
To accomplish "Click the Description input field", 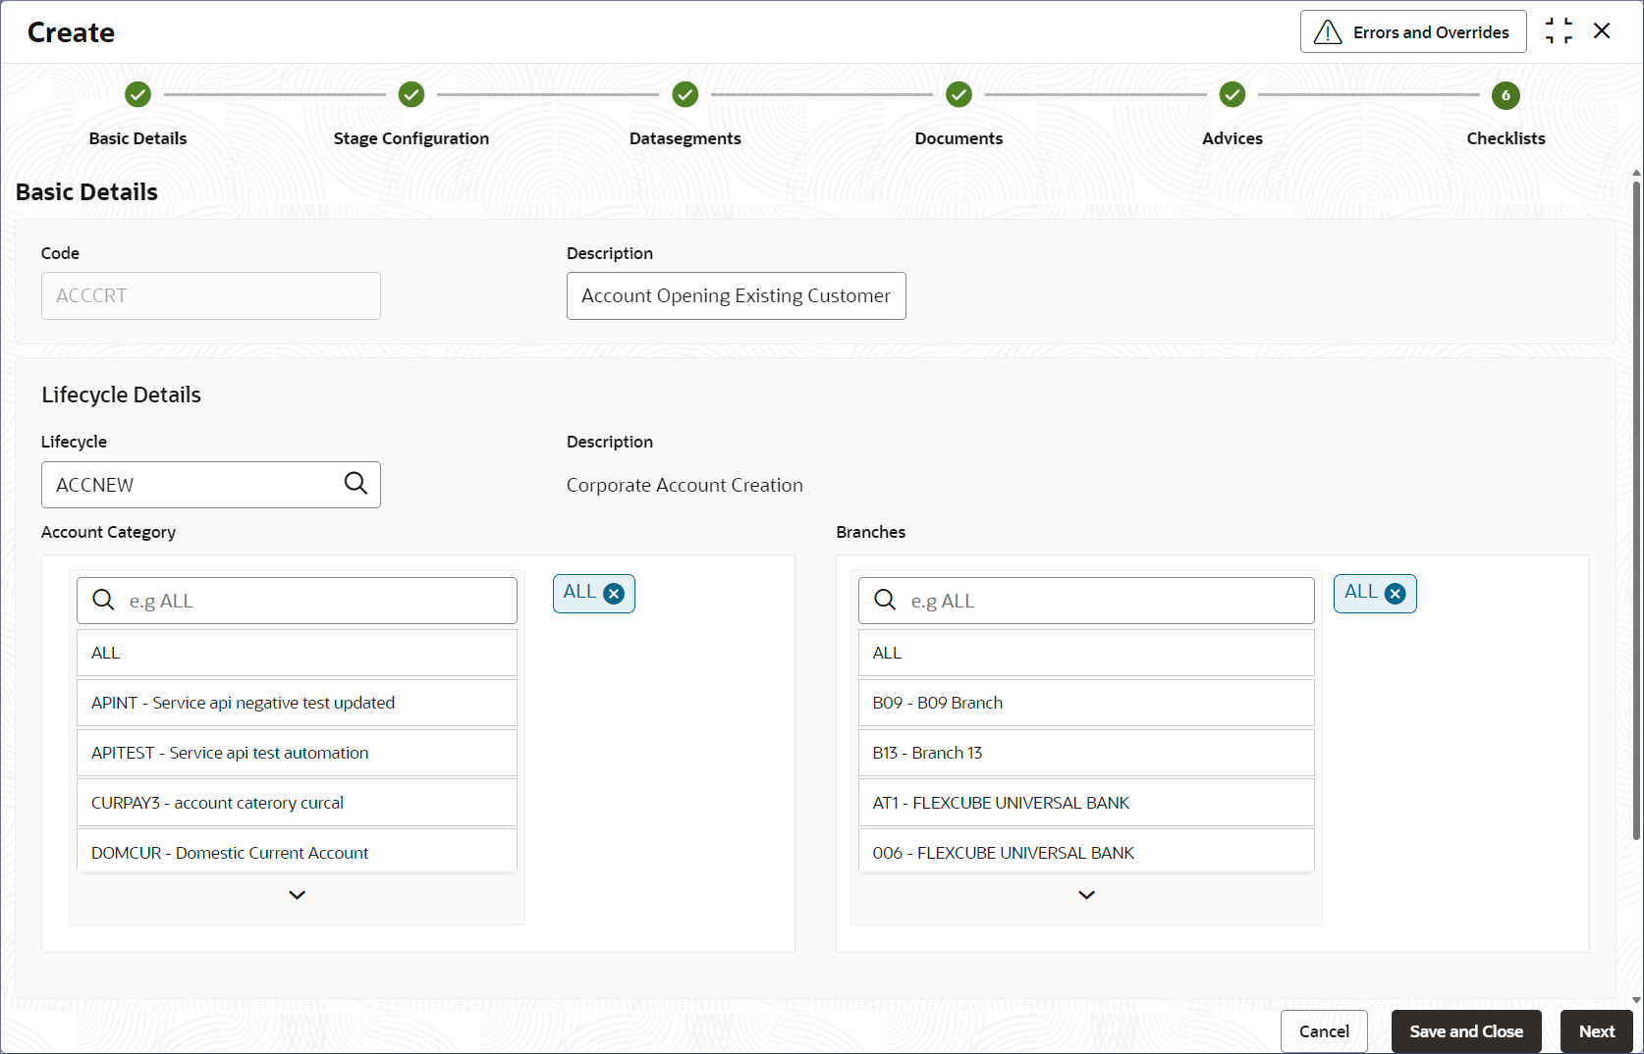I will point(737,295).
